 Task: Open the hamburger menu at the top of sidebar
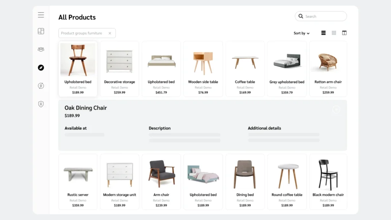(41, 15)
